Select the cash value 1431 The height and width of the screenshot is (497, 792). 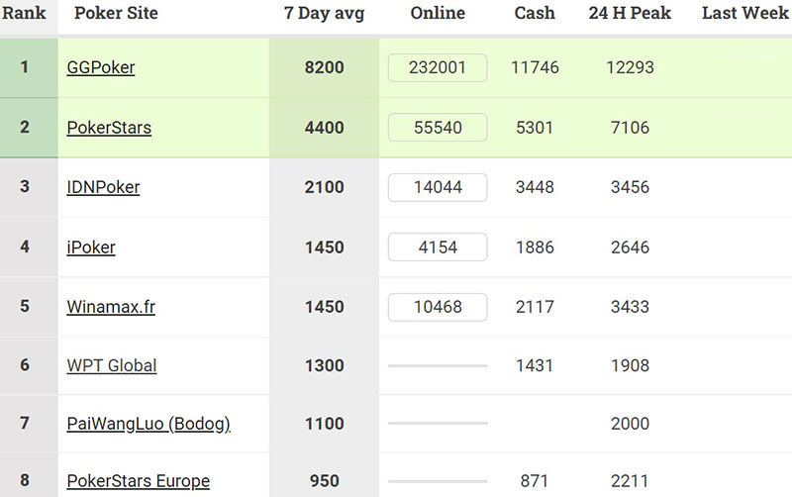point(535,365)
